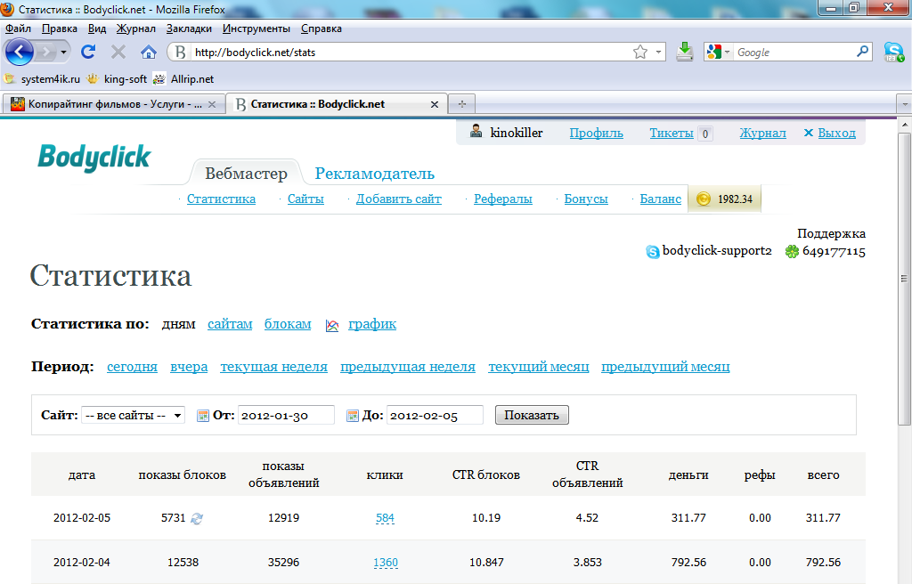View statistics by блокам
Viewport: 912px width, 584px height.
coord(288,324)
